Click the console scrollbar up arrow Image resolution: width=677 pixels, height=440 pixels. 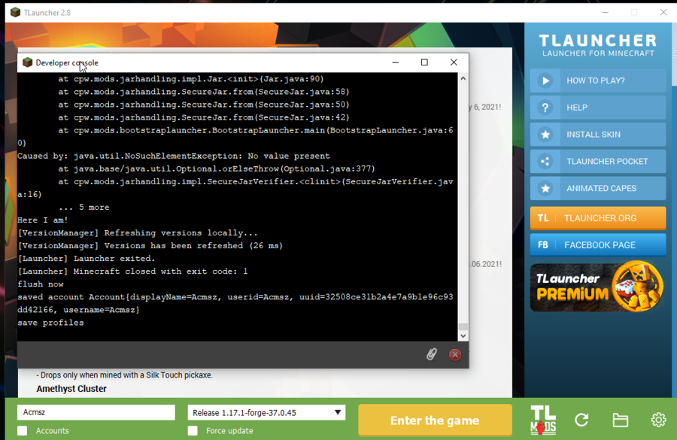tap(463, 78)
